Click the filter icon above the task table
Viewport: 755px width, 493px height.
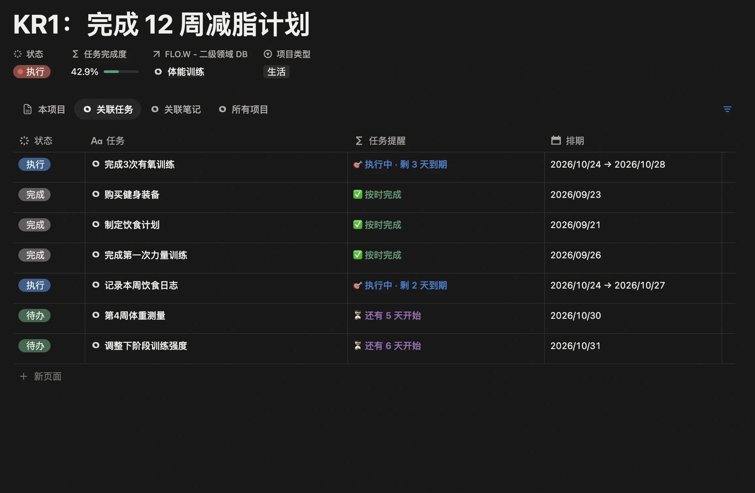[x=727, y=109]
